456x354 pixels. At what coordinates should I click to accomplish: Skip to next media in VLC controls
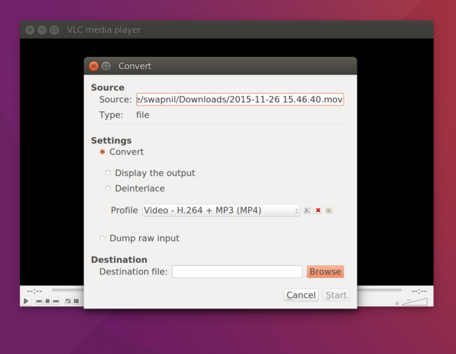[x=56, y=301]
